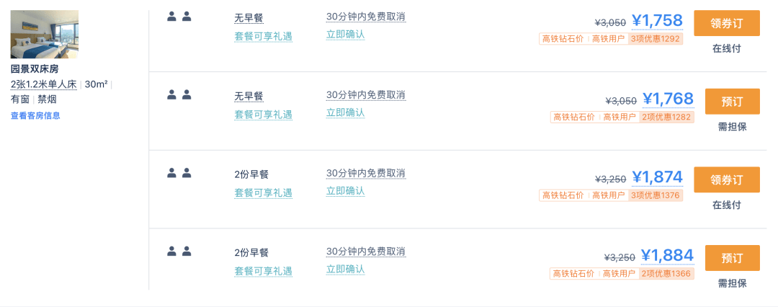Open 查看客房信息 room details link

pyautogui.click(x=36, y=116)
